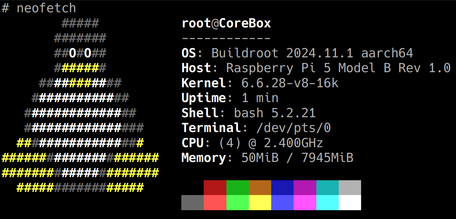
Task: Click the bright magenta color block
Action: click(x=305, y=203)
